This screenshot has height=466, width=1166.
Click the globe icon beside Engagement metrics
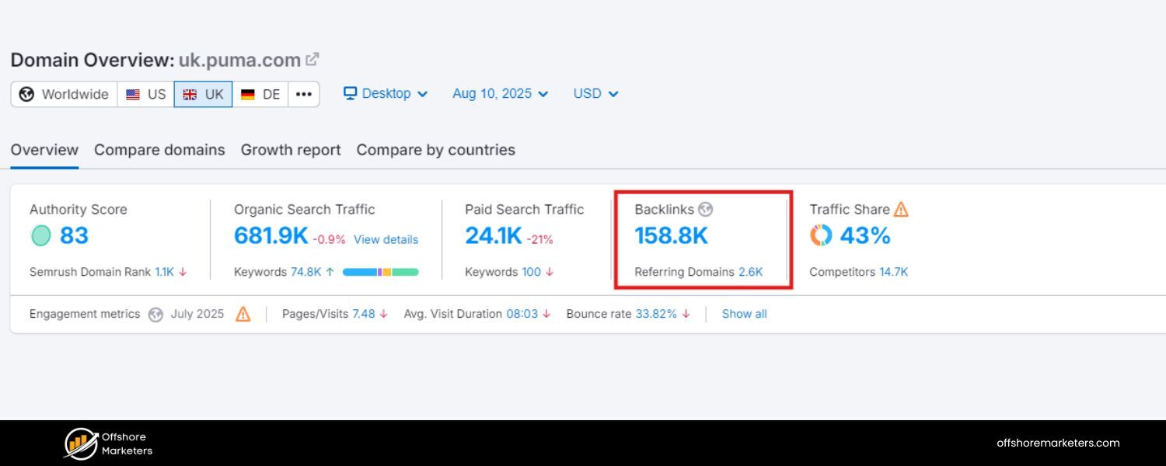point(154,314)
